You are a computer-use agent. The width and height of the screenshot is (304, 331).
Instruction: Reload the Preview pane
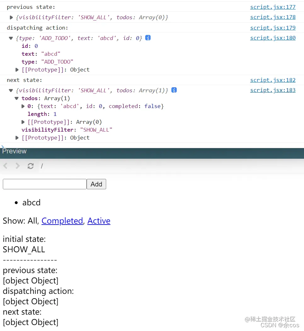pyautogui.click(x=31, y=166)
